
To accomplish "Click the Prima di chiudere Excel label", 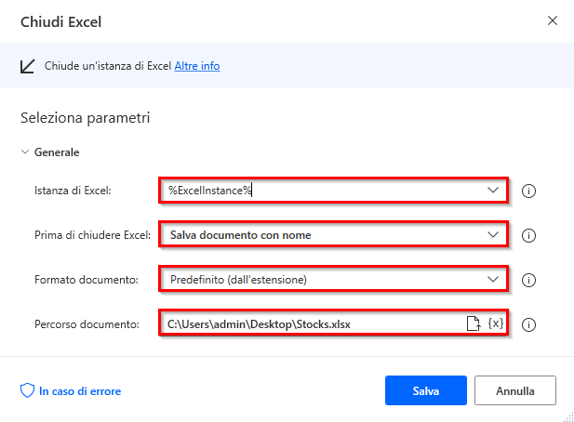I will coord(93,235).
